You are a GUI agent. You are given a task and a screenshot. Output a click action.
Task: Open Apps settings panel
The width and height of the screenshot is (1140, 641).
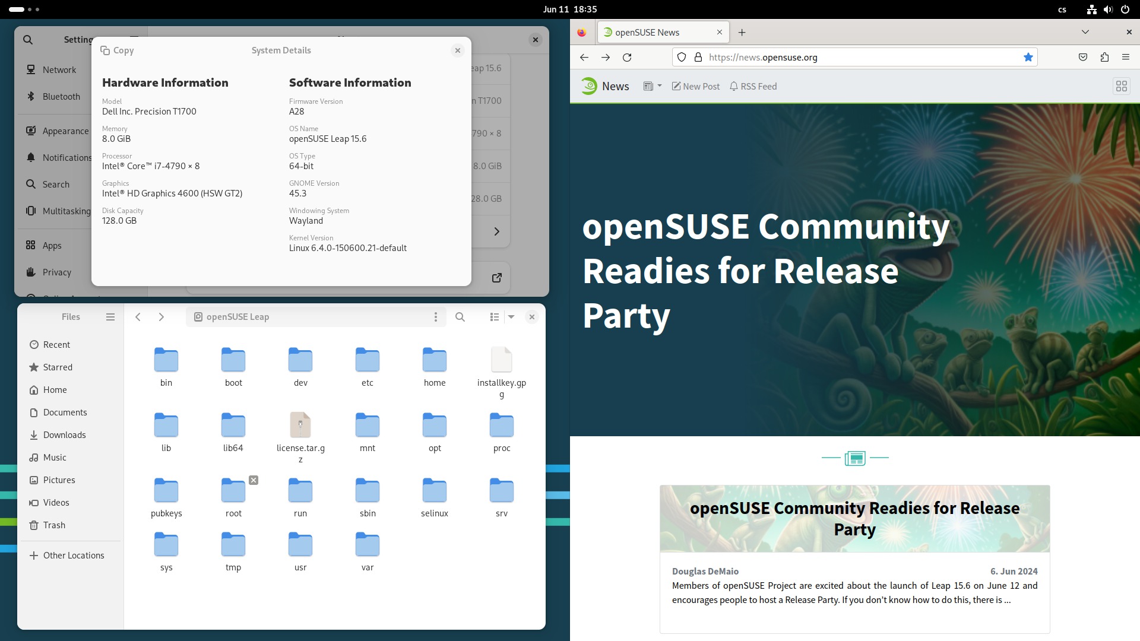pyautogui.click(x=53, y=245)
